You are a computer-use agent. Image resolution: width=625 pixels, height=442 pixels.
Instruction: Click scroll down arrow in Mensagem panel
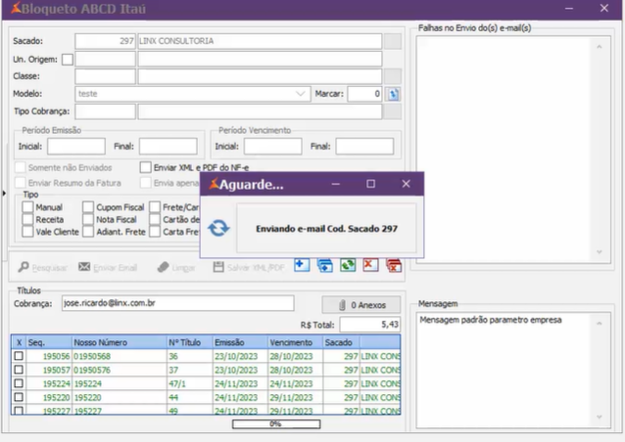pos(600,417)
